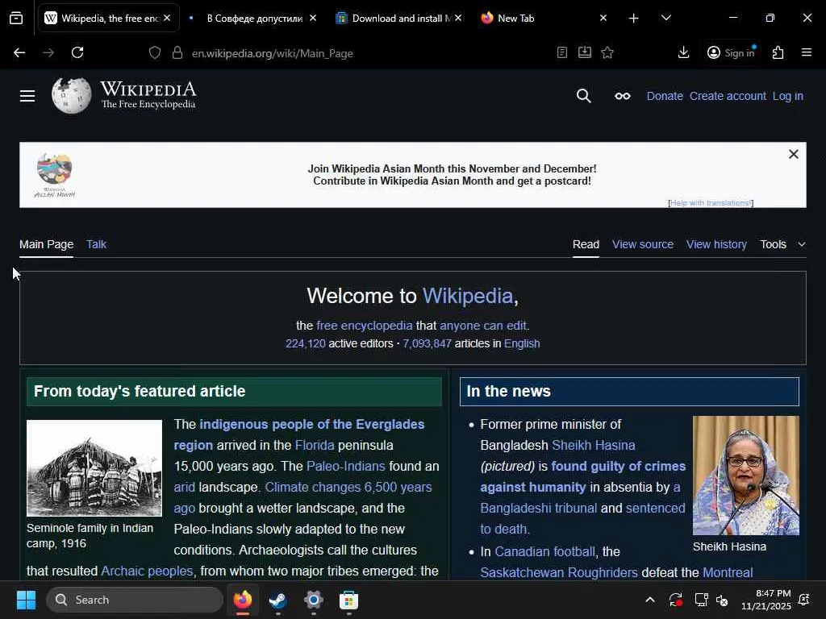826x619 pixels.
Task: Open a new browser tab with plus
Action: click(634, 19)
